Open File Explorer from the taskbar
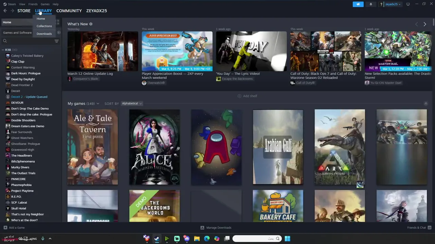This screenshot has width=435, height=244. [x=197, y=239]
